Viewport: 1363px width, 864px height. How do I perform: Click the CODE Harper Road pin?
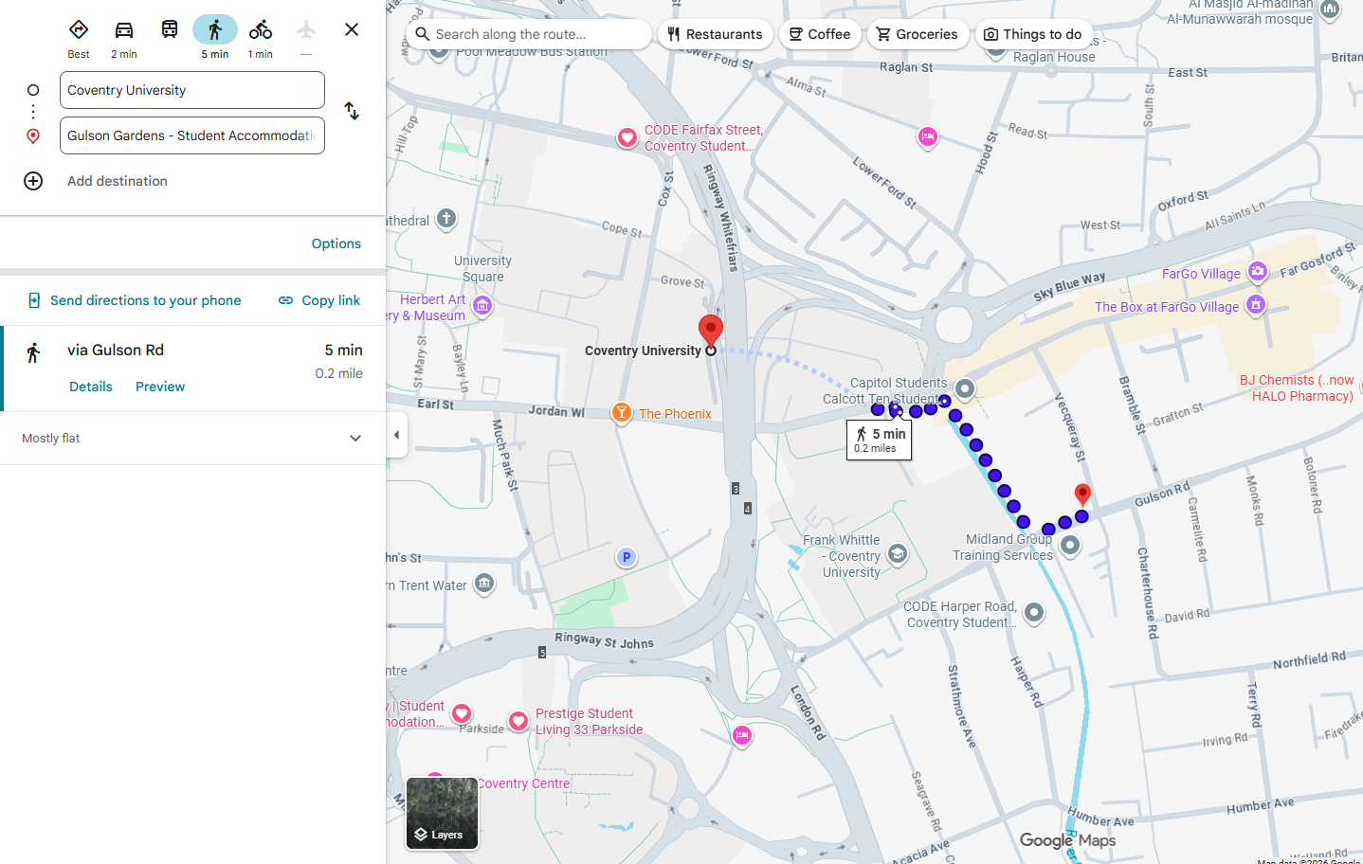(1034, 613)
